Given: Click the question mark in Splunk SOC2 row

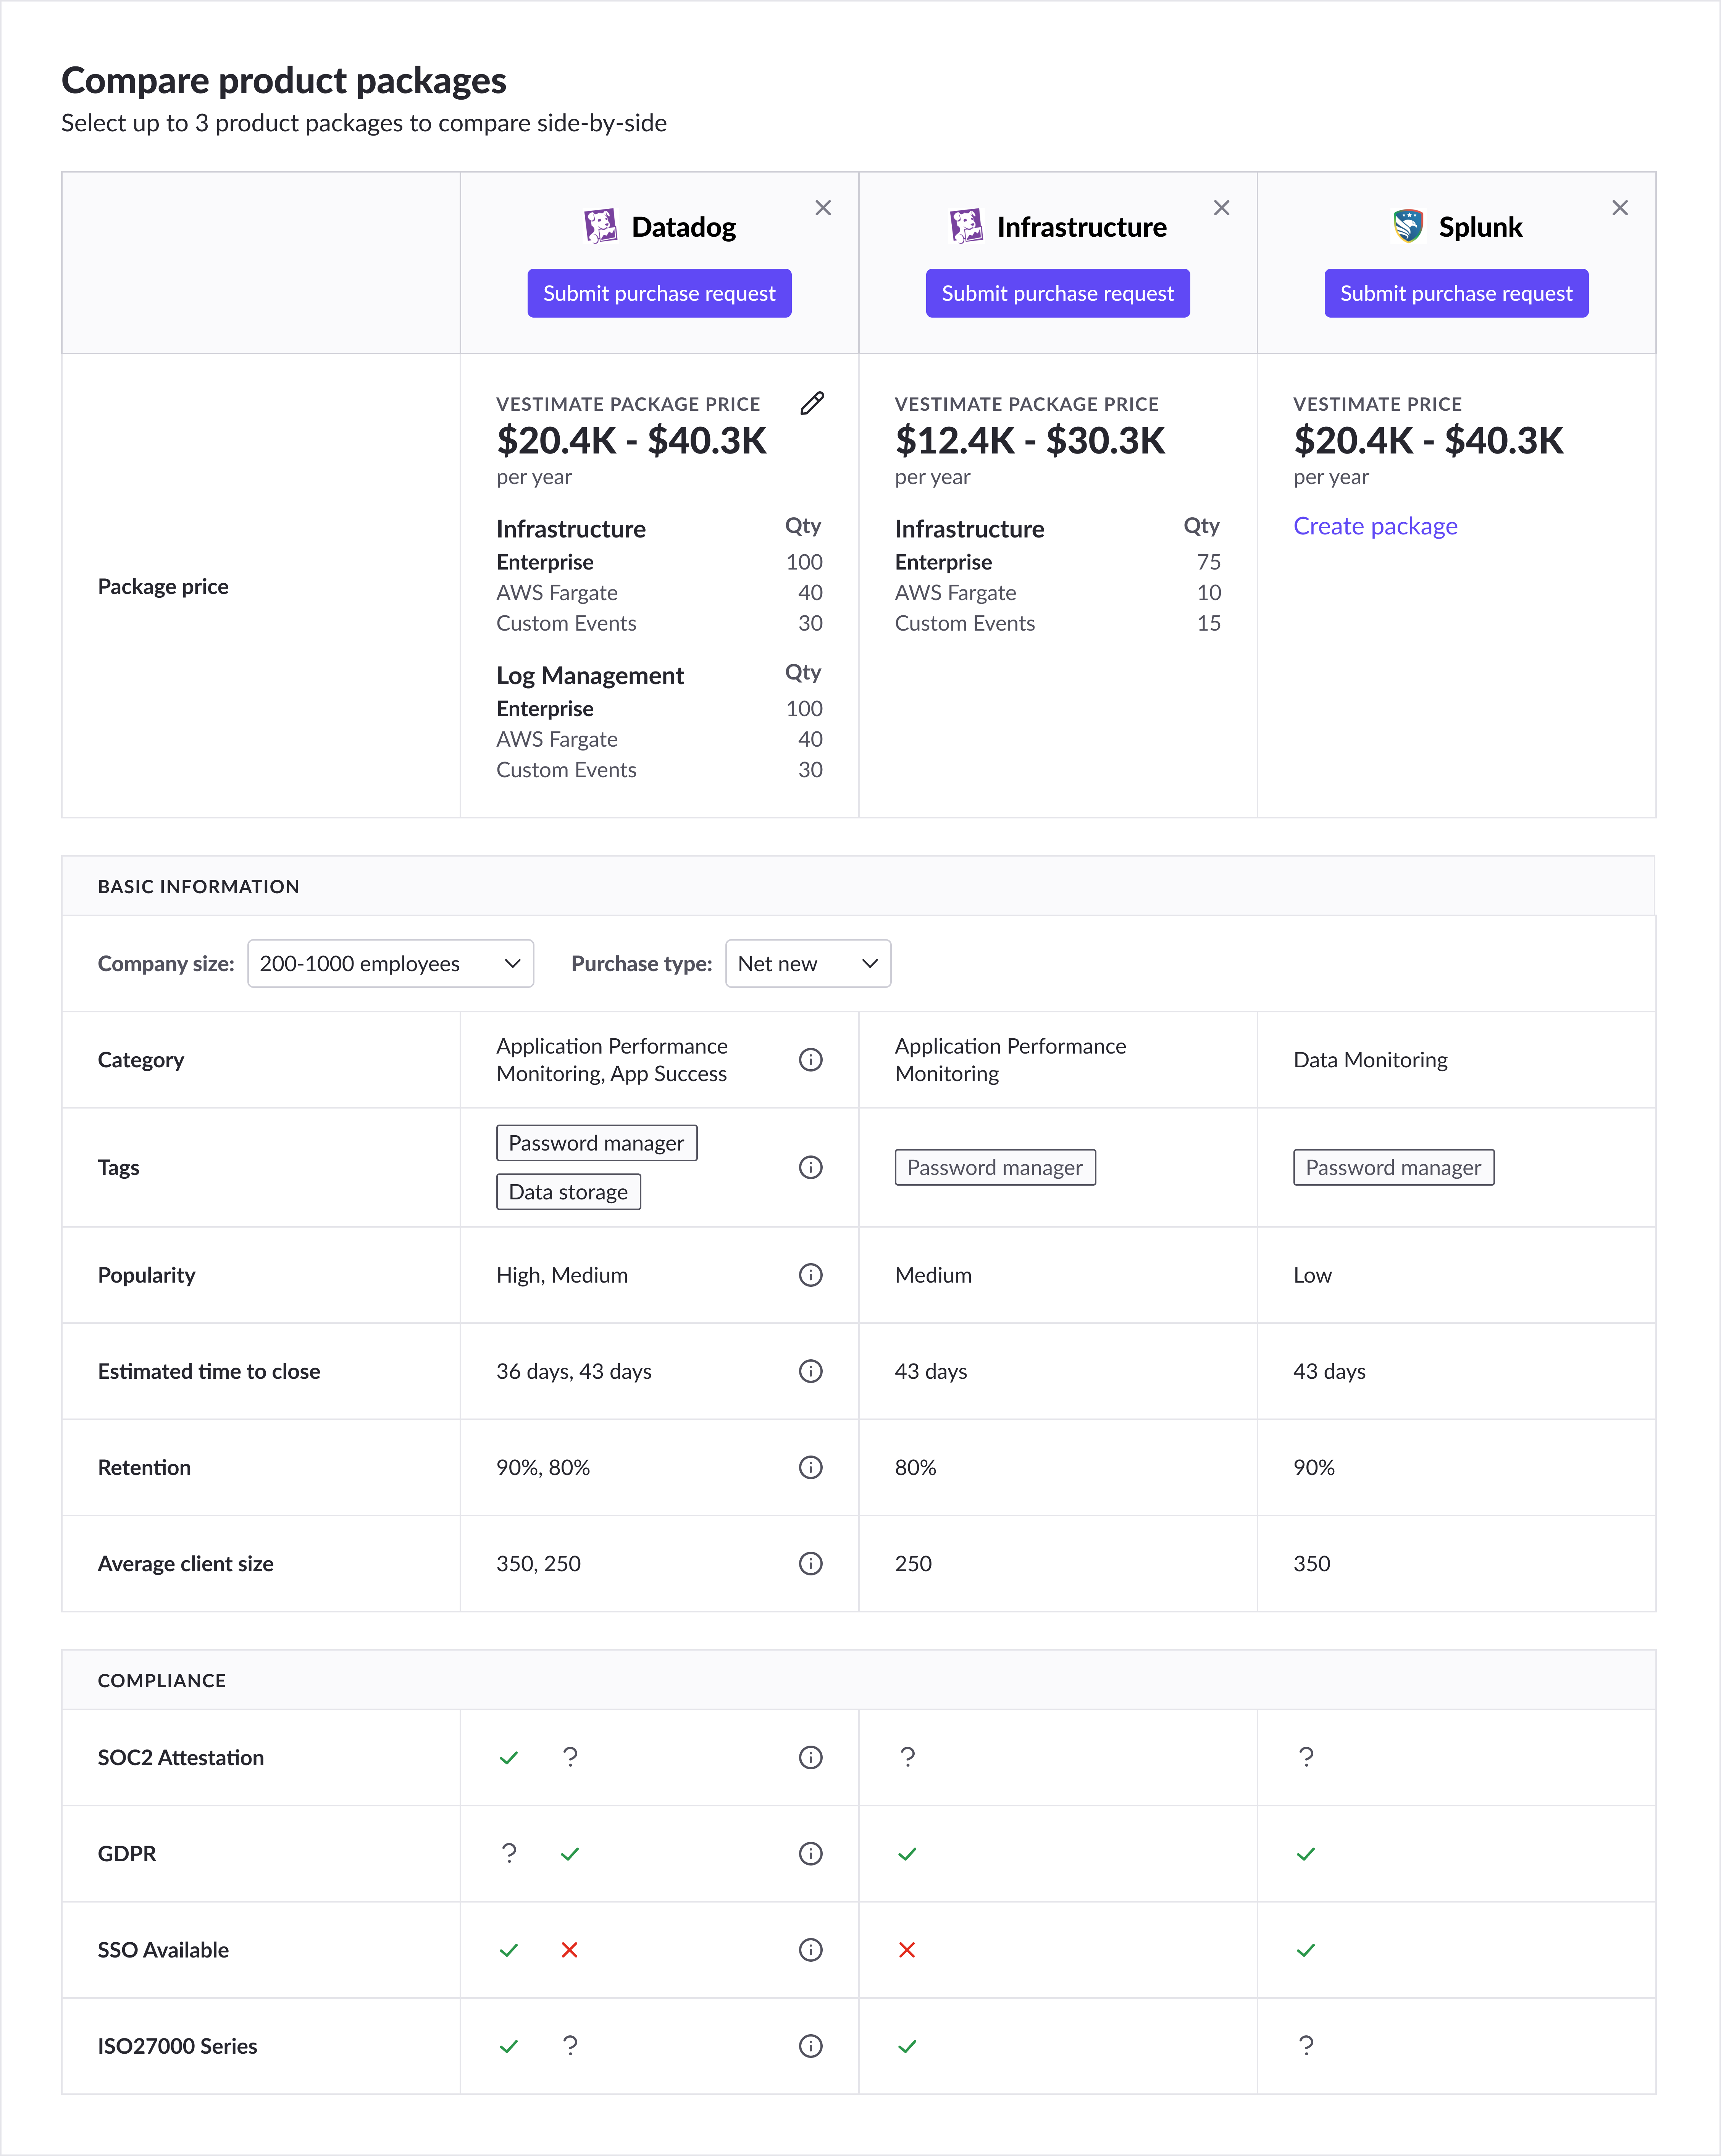Looking at the screenshot, I should click(x=1306, y=1757).
